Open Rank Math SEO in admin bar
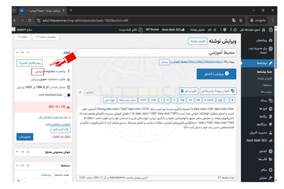284x189 pixels. click(x=173, y=30)
